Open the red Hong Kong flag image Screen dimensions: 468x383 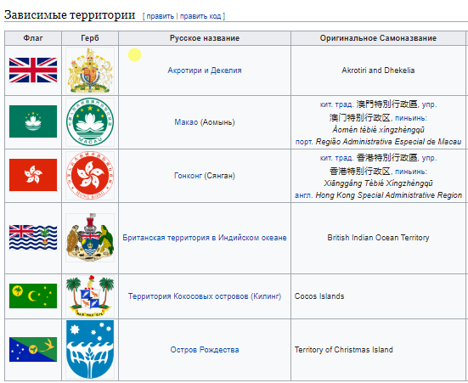tap(33, 175)
